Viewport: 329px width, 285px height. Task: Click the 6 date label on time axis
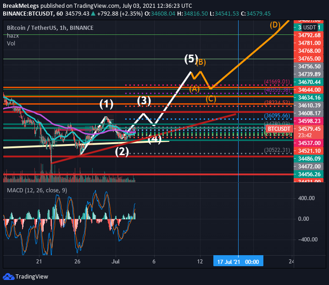[154, 262]
